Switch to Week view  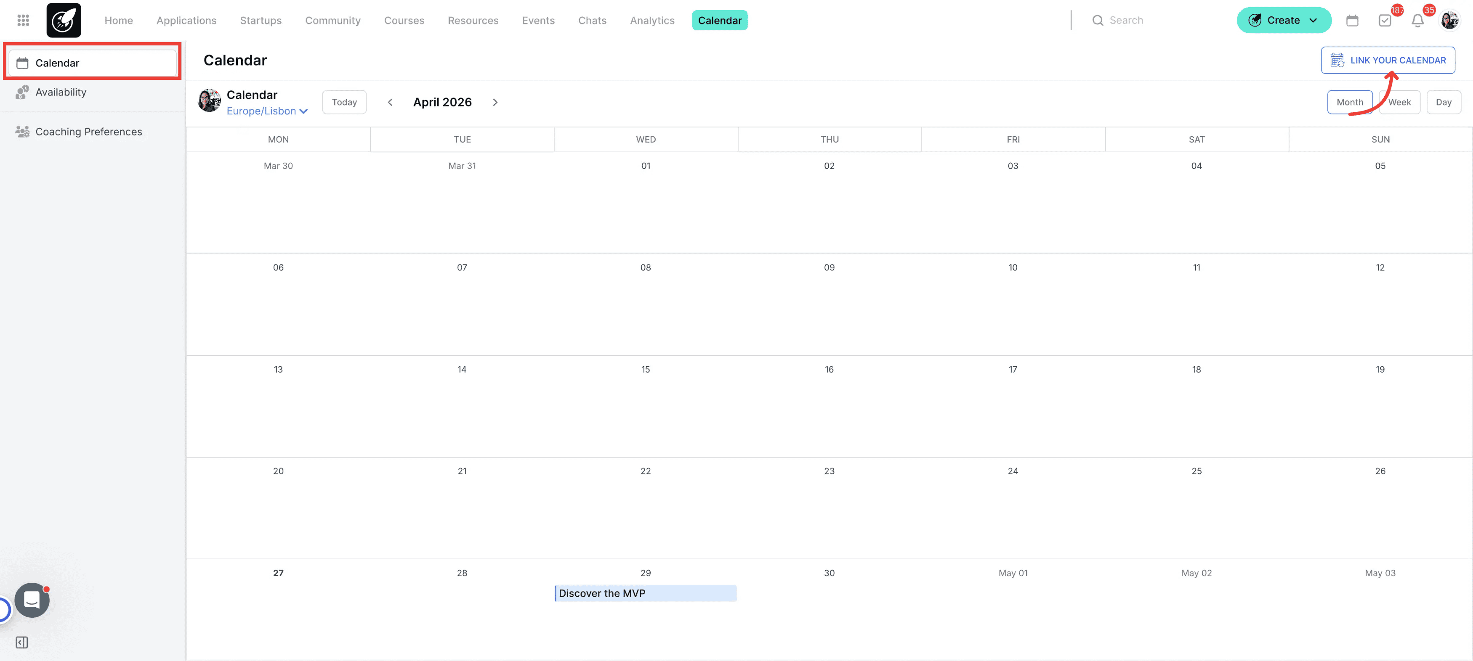(x=1399, y=102)
